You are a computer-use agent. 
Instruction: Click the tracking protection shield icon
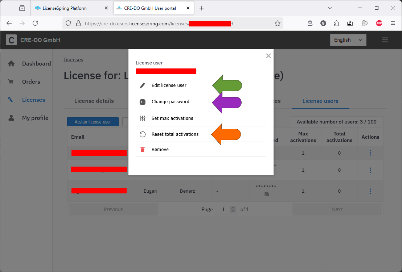[x=68, y=23]
